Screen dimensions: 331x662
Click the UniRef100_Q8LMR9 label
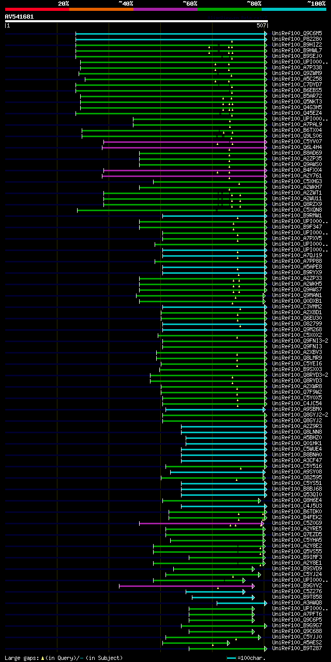(297, 358)
